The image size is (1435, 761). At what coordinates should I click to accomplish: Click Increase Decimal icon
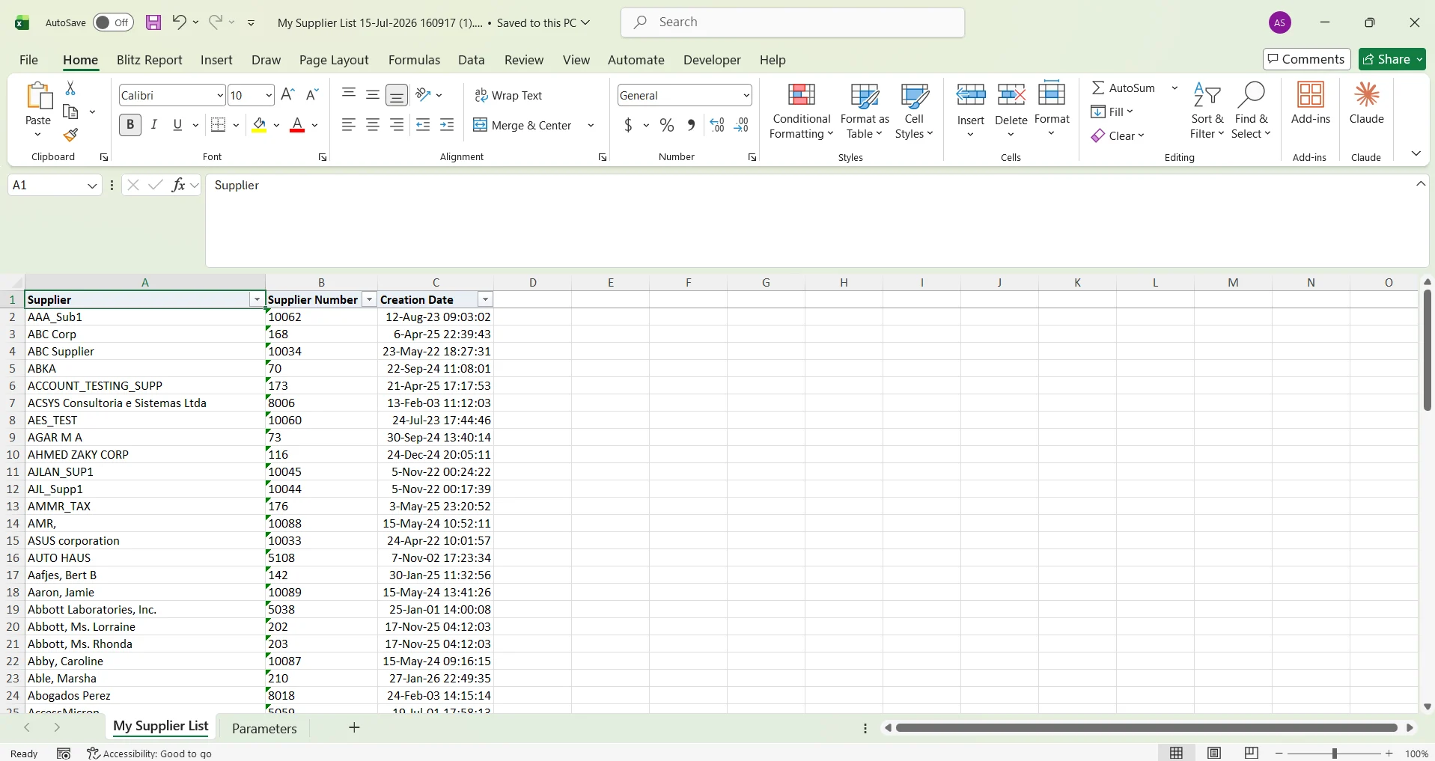[717, 125]
